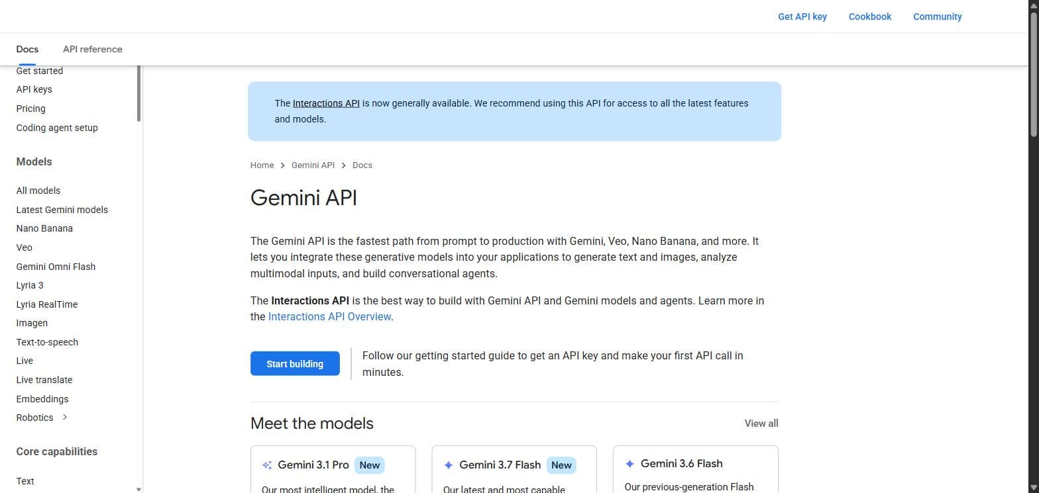Open Lyria RealTime in sidebar
This screenshot has width=1039, height=493.
point(47,304)
